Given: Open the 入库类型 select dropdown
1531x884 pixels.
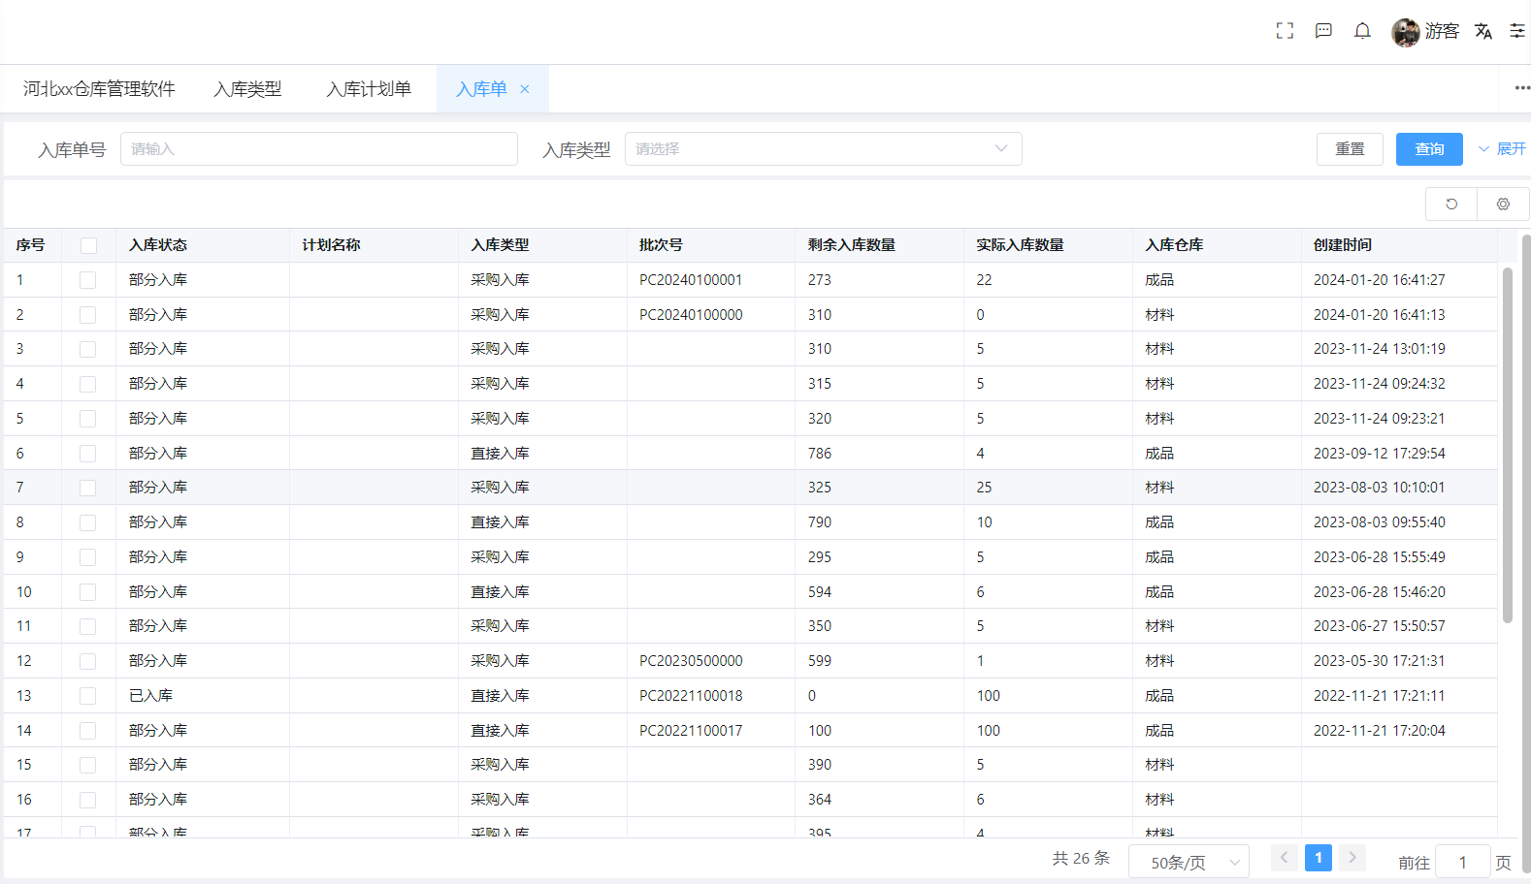Looking at the screenshot, I should tap(823, 149).
